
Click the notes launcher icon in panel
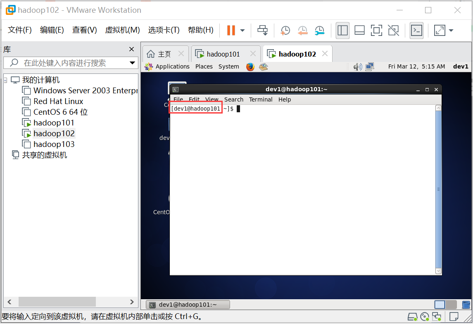click(x=263, y=66)
